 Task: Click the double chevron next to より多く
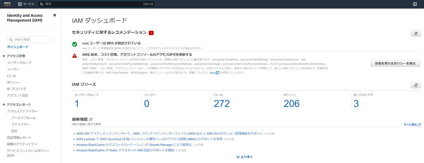[x=238, y=157]
